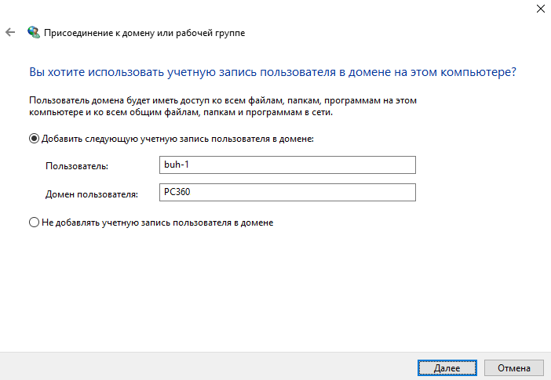The width and height of the screenshot is (551, 380).
Task: Click the blue heading question 'Вы хотите использовать учетную запись'
Action: (x=272, y=71)
